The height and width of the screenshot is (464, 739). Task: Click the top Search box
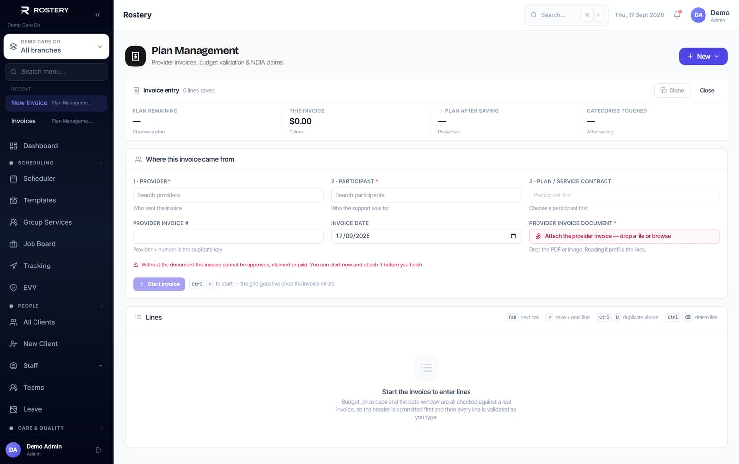(x=566, y=15)
